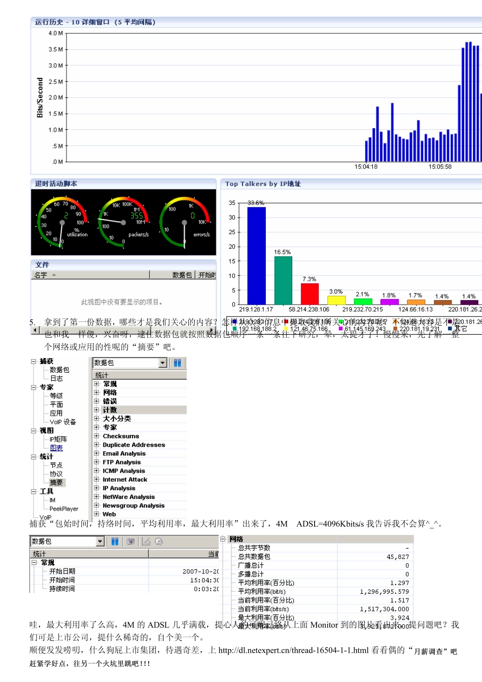The height and width of the screenshot is (682, 482).
Task: Expand the Internet Attack group
Action: click(x=96, y=479)
